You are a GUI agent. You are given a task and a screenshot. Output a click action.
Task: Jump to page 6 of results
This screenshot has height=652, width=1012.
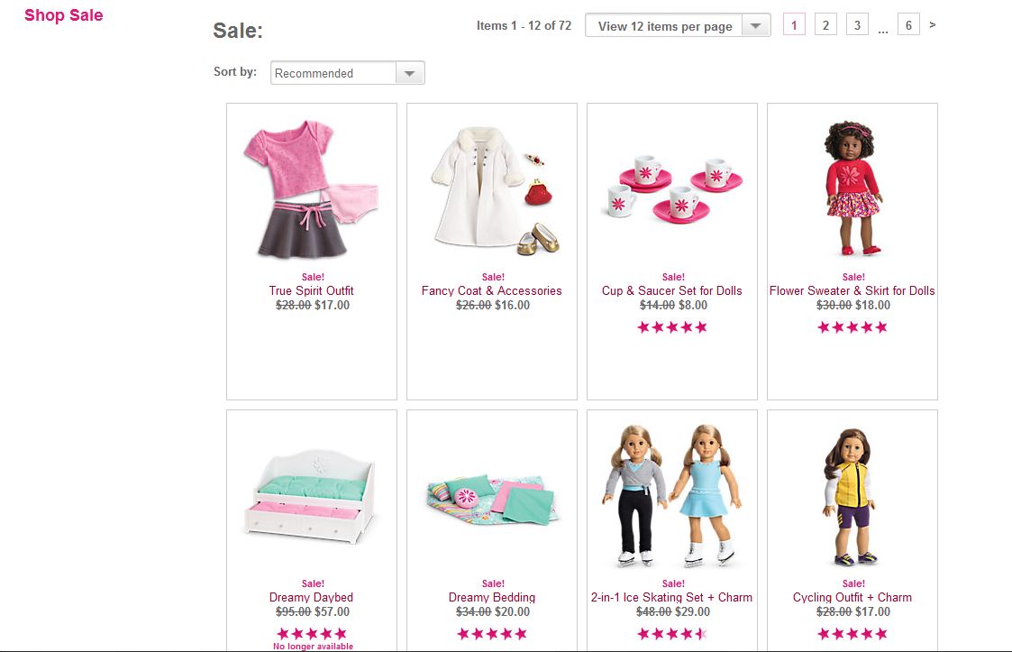pyautogui.click(x=908, y=25)
